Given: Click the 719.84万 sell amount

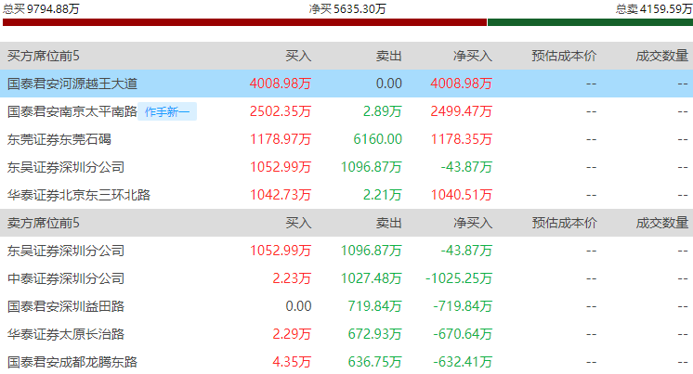Looking at the screenshot, I should (x=374, y=306).
